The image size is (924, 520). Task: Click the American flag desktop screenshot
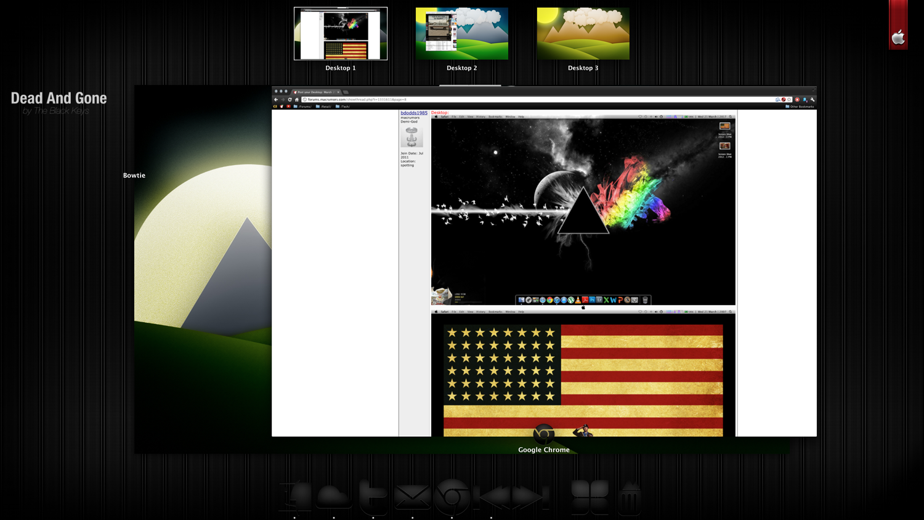(583, 373)
